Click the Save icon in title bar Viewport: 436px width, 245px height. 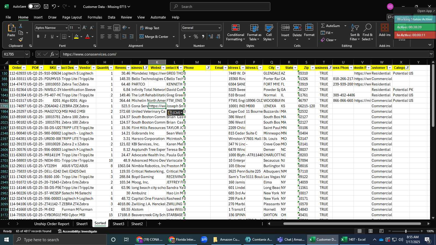point(46,7)
